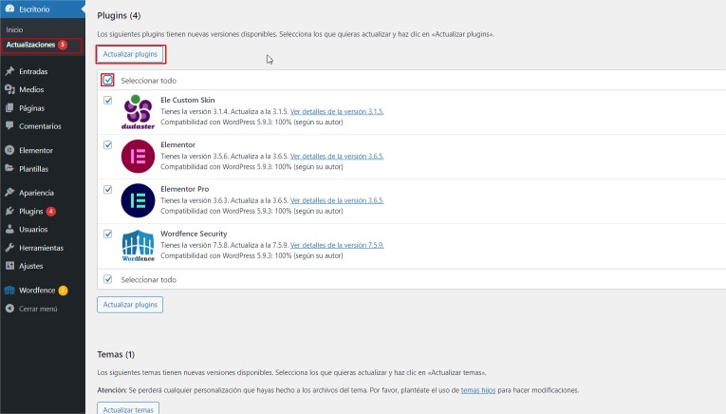Image resolution: width=726 pixels, height=414 pixels.
Task: Click the Plantillas folder icon
Action: (9, 169)
